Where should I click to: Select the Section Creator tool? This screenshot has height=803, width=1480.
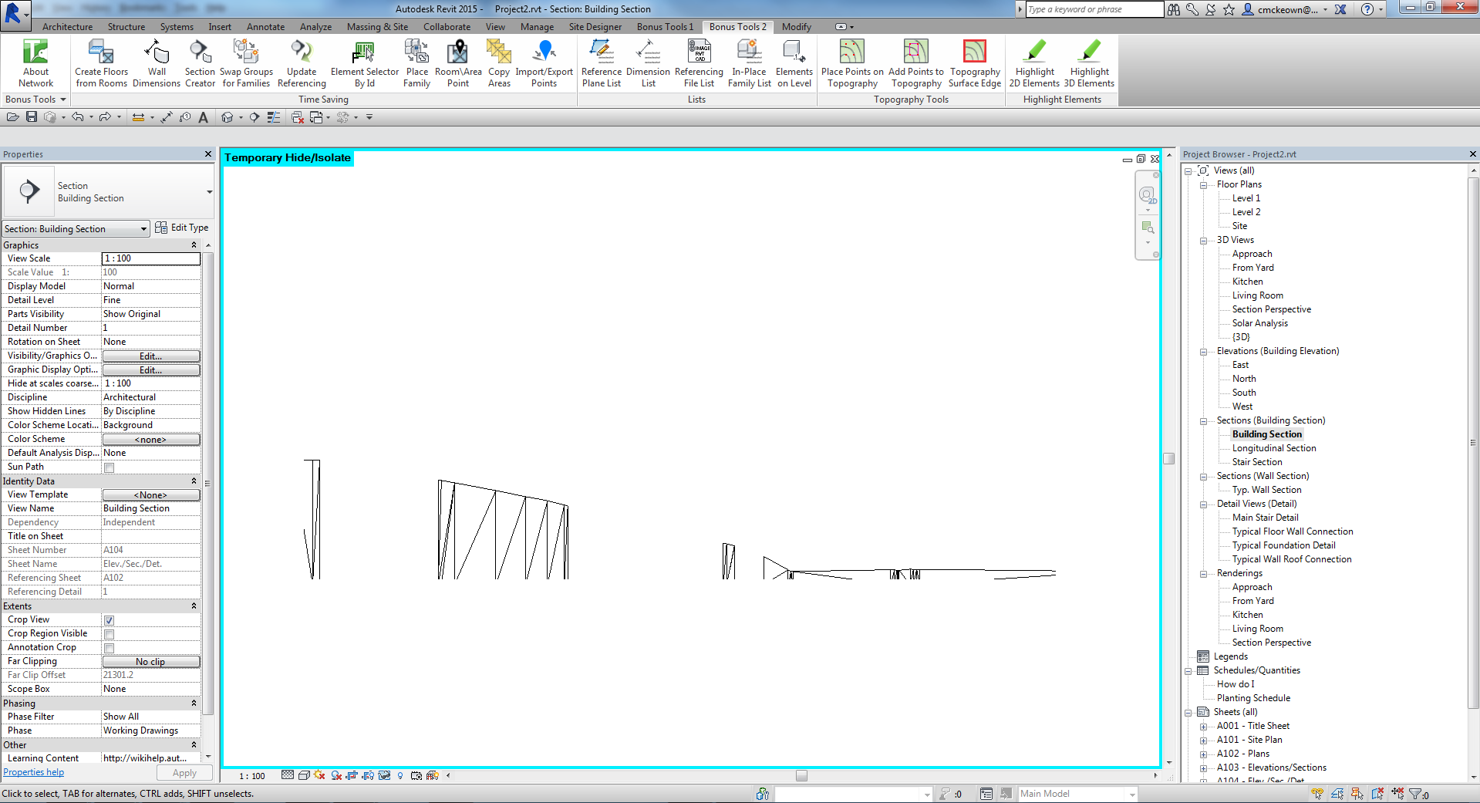point(200,63)
